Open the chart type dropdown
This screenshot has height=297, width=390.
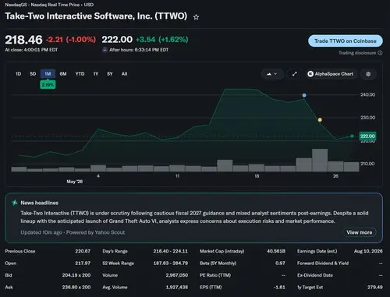[272, 74]
